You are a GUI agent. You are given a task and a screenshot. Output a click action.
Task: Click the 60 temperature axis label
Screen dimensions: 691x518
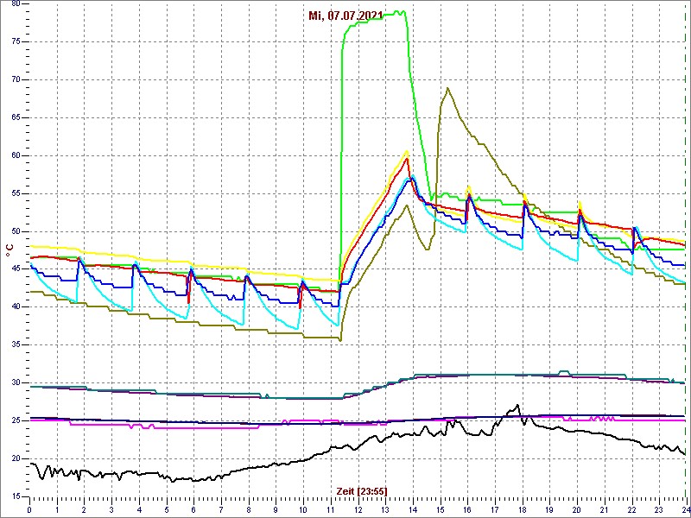coord(16,156)
